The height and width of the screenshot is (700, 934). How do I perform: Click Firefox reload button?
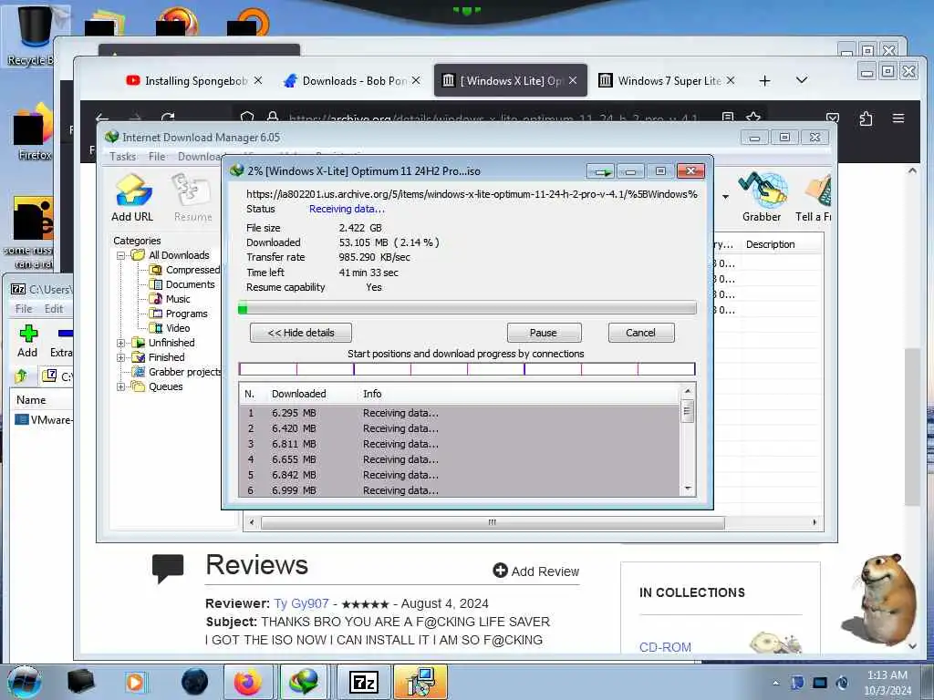tap(168, 118)
